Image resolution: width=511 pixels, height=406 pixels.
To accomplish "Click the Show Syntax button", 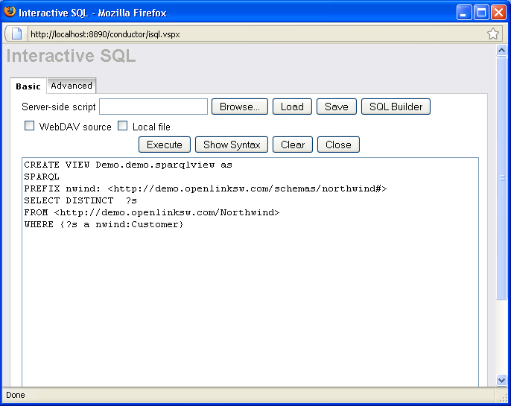I will point(232,145).
